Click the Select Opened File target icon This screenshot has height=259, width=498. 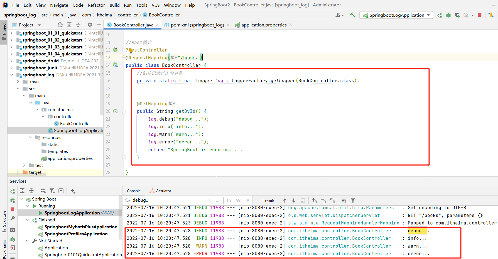click(60, 25)
